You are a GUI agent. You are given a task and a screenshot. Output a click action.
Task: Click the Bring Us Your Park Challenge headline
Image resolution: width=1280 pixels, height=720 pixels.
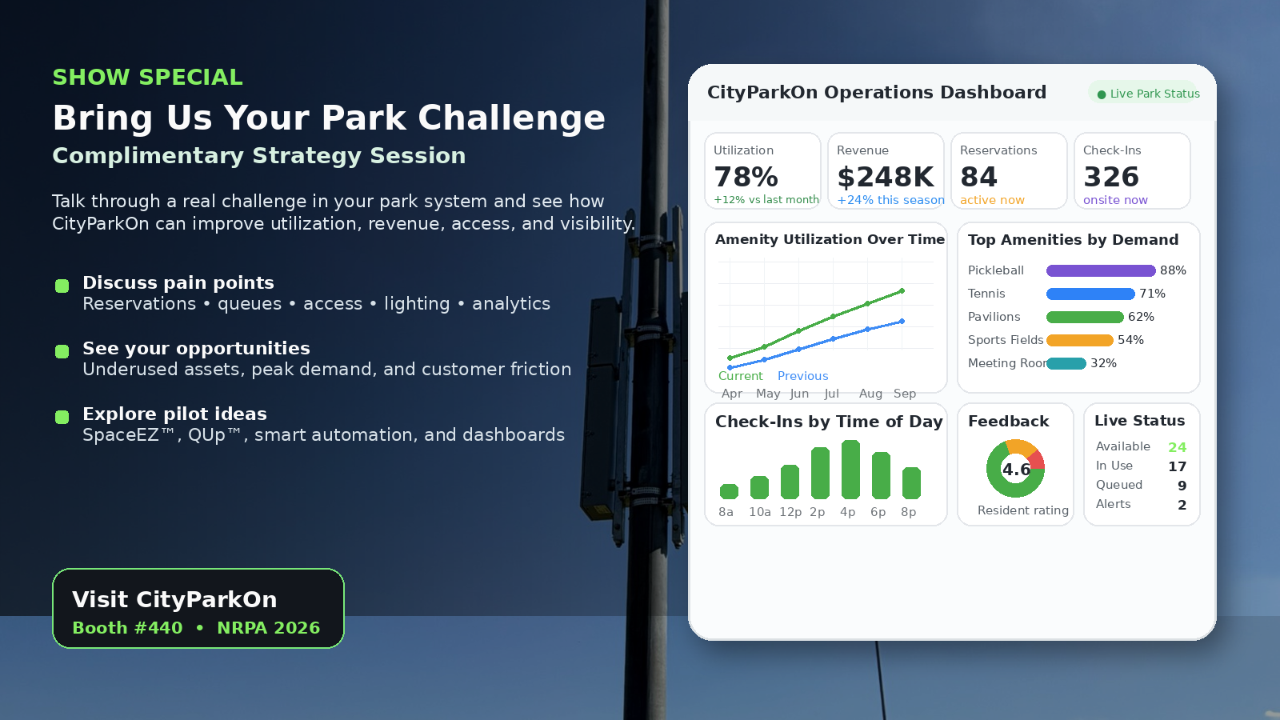[329, 118]
